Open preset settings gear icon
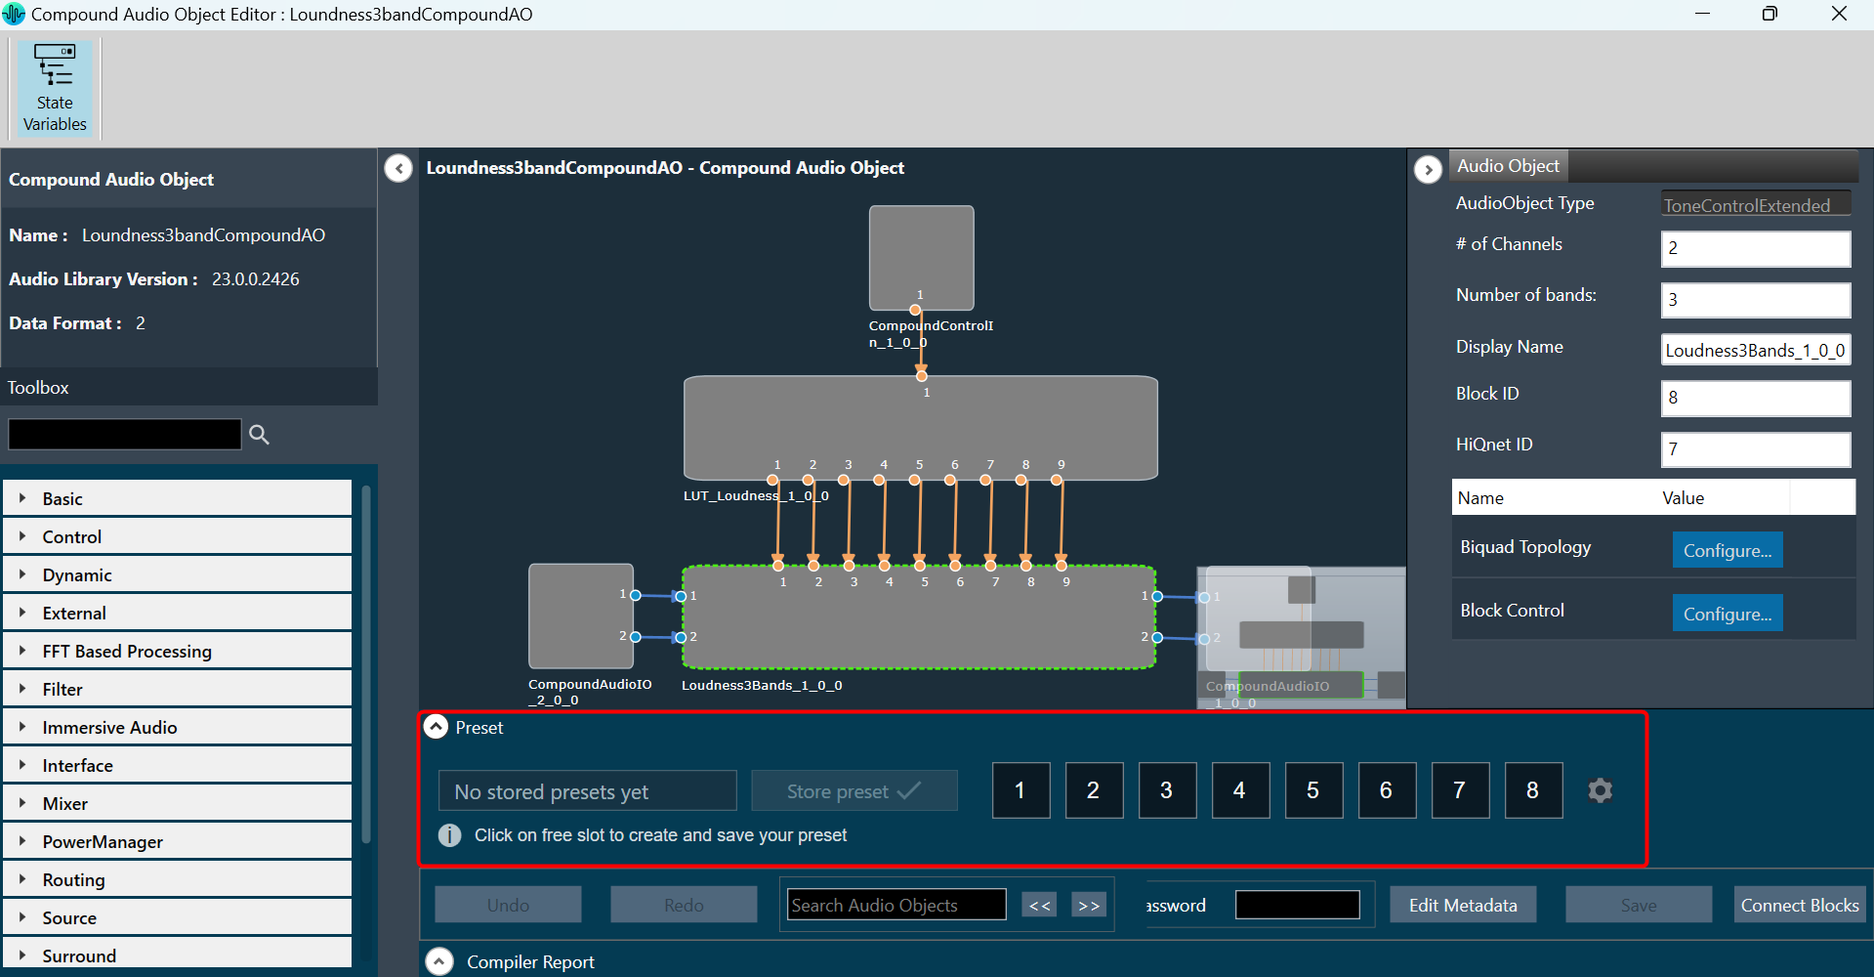The height and width of the screenshot is (977, 1874). pyautogui.click(x=1600, y=789)
